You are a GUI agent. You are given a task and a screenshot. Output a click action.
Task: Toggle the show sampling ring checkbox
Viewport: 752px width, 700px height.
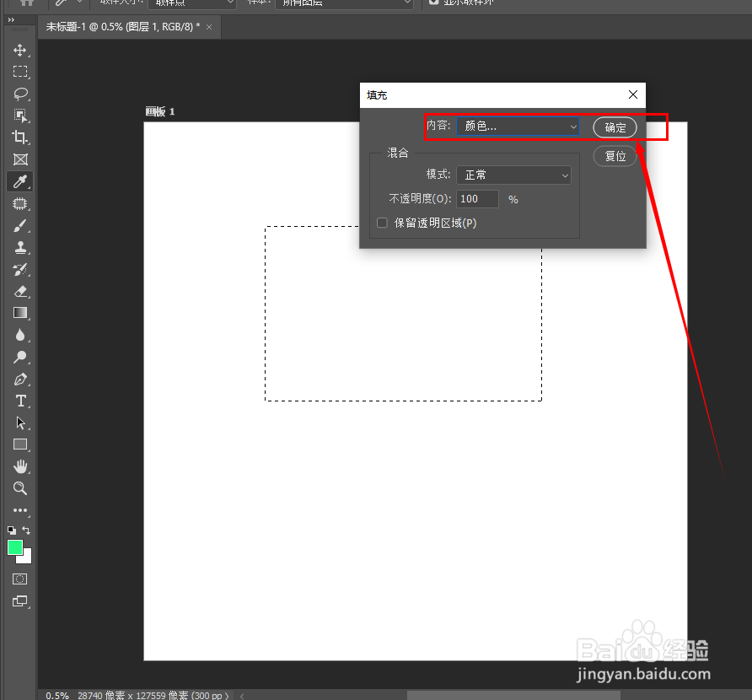433,2
